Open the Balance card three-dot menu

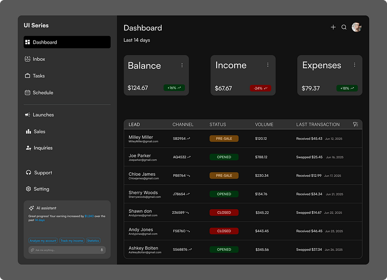pyautogui.click(x=182, y=65)
